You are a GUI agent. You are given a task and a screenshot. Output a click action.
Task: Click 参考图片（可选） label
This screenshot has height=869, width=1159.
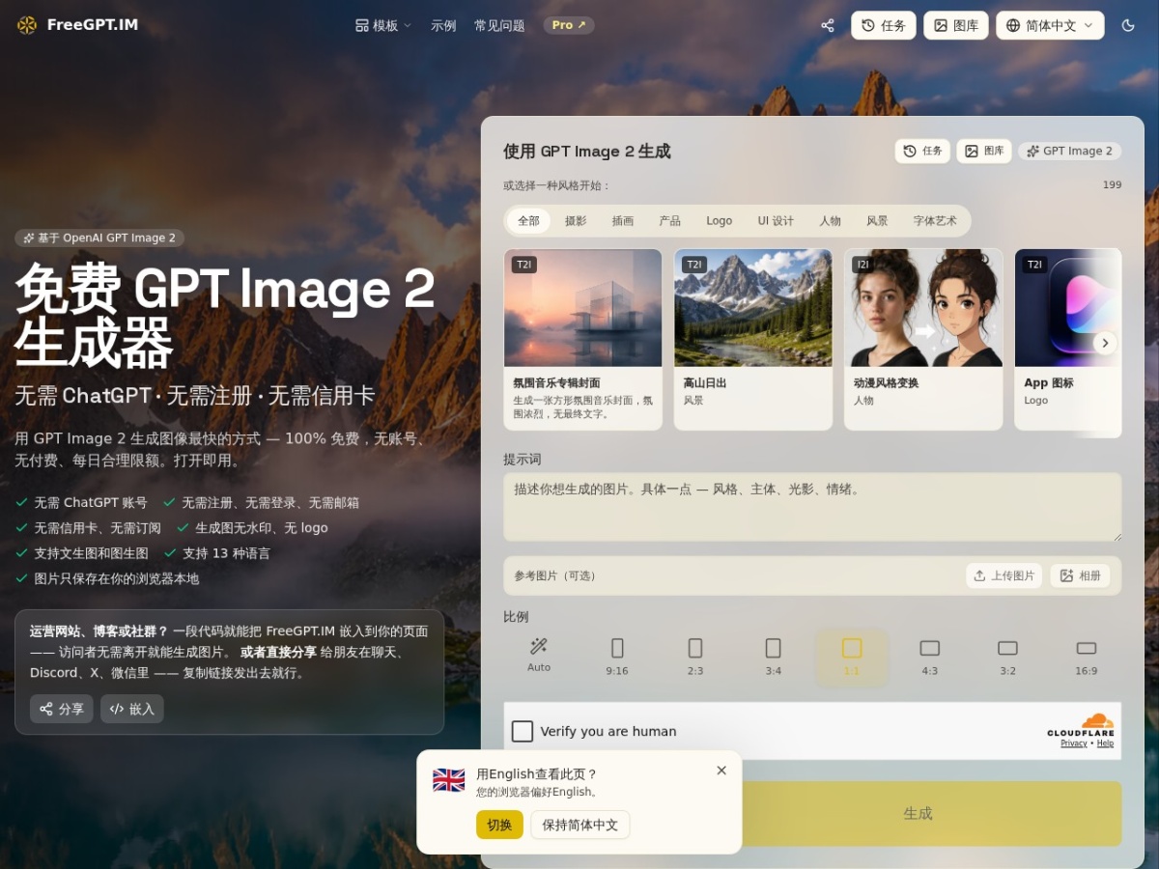(555, 575)
